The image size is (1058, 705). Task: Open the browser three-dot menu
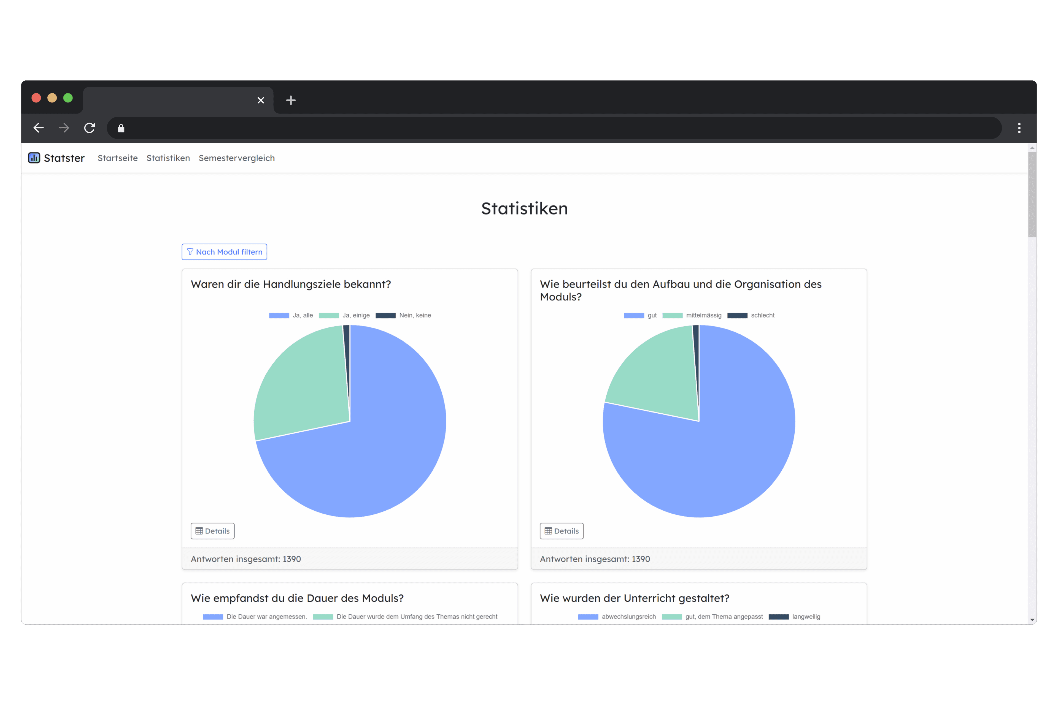[1019, 128]
